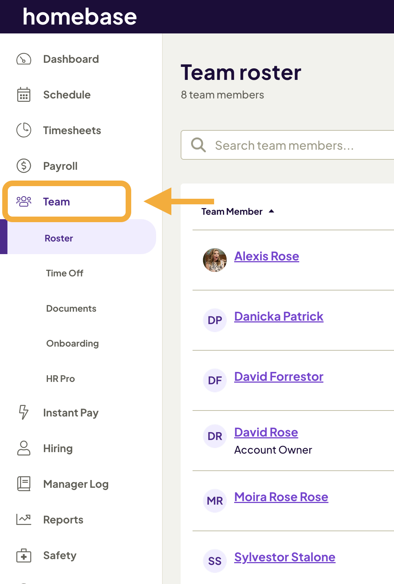
Task: Open the Hiring person icon
Action: coord(24,448)
